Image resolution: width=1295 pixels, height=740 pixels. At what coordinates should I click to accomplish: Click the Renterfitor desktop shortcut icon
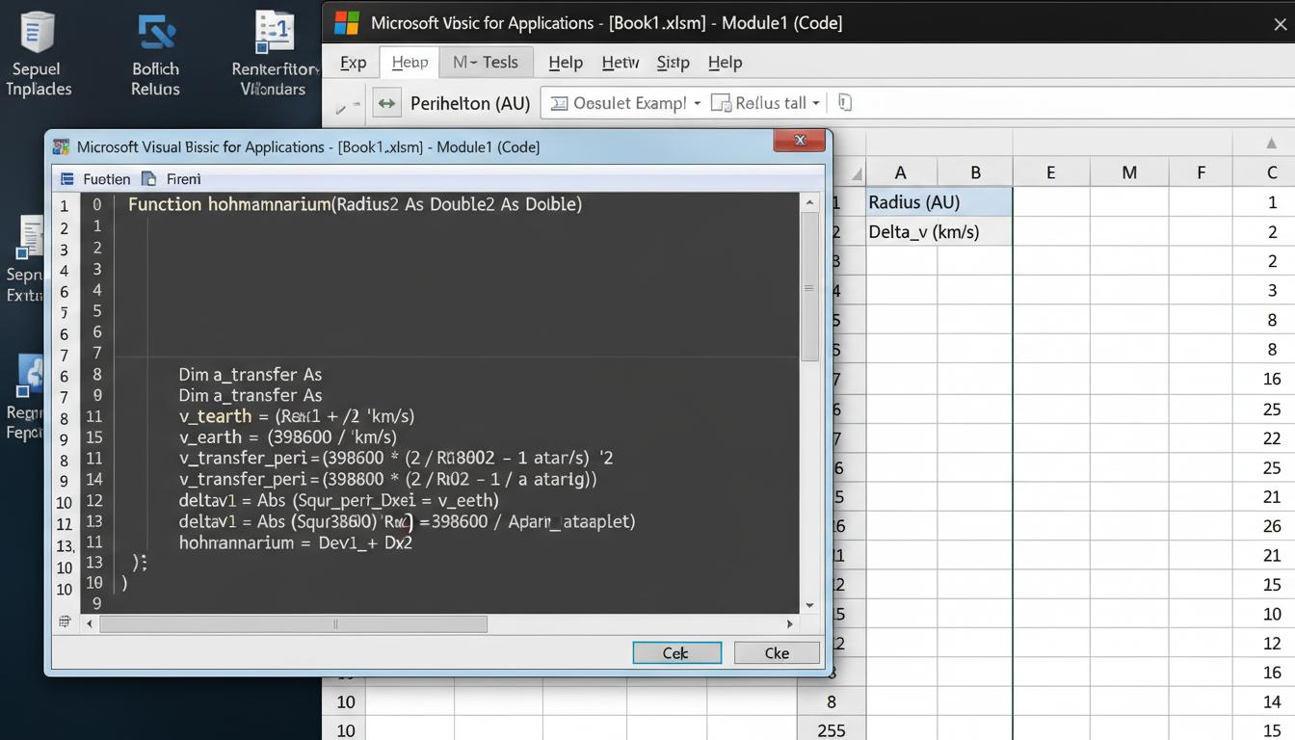click(x=274, y=34)
